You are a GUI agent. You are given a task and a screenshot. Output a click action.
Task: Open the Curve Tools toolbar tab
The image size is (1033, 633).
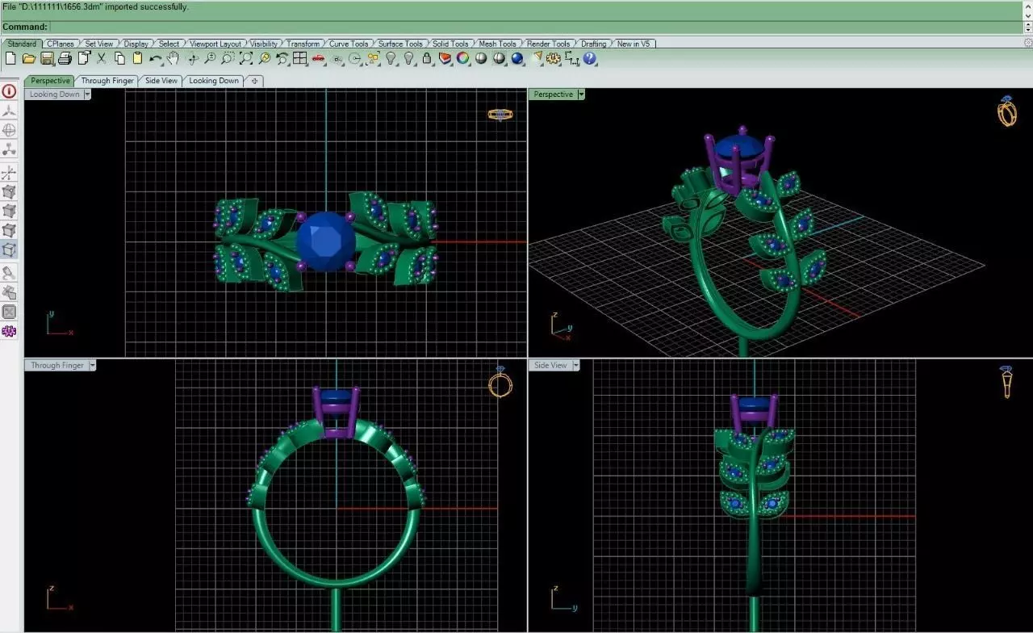[349, 44]
